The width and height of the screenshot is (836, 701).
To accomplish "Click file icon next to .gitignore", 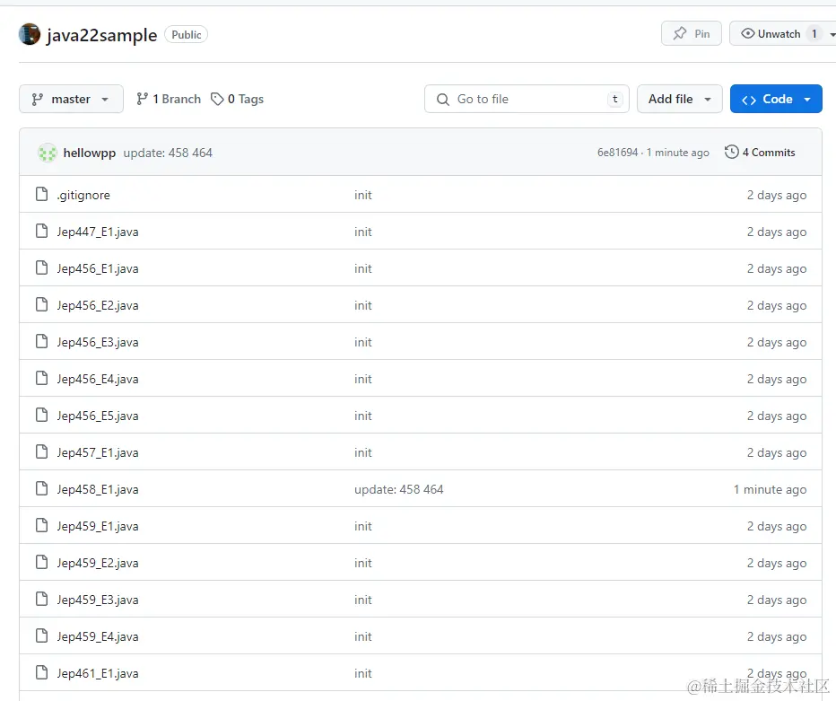I will (41, 194).
